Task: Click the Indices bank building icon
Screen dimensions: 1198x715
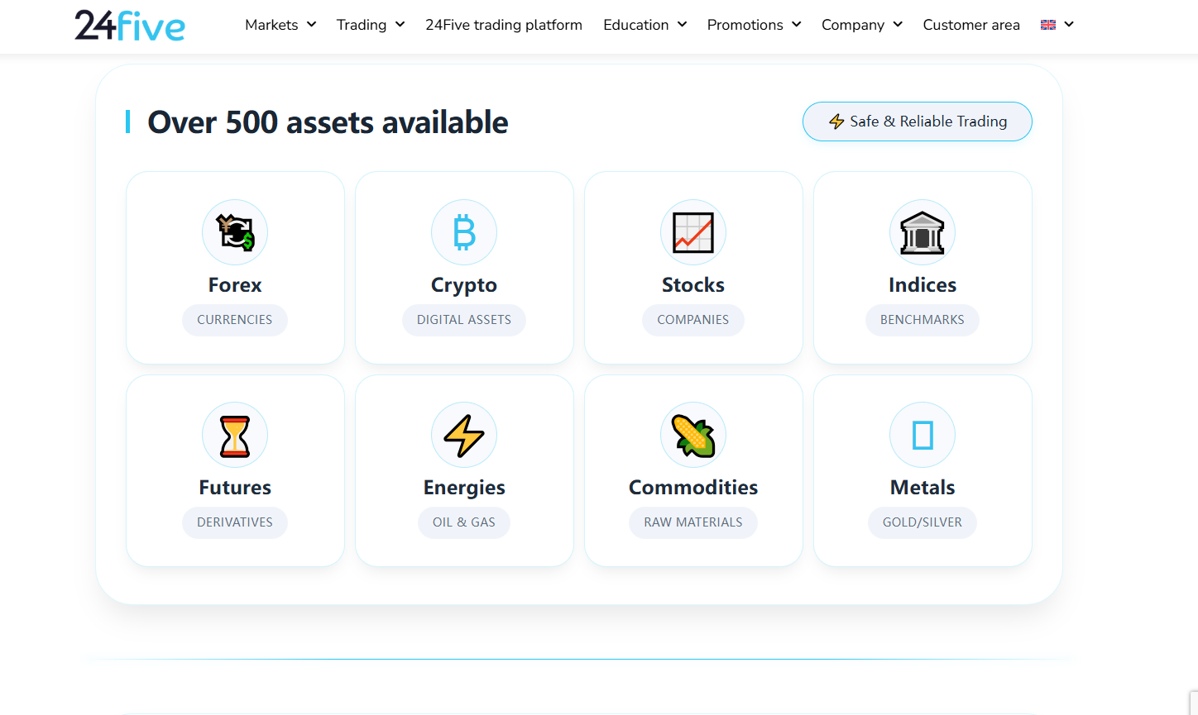Action: pyautogui.click(x=922, y=232)
